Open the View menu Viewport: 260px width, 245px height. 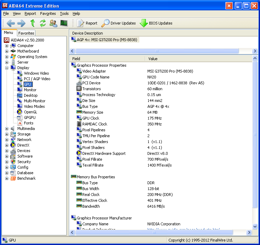[x=17, y=13]
